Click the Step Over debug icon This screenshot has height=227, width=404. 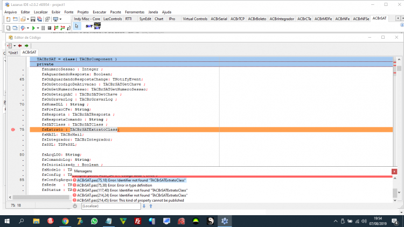pyautogui.click(x=62, y=28)
